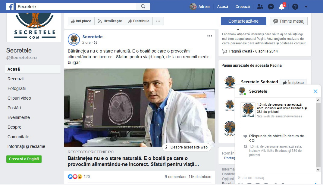The width and height of the screenshot is (323, 185).
Task: Click Pagină creată - 6 aprilie 2014 text
Action: (253, 51)
